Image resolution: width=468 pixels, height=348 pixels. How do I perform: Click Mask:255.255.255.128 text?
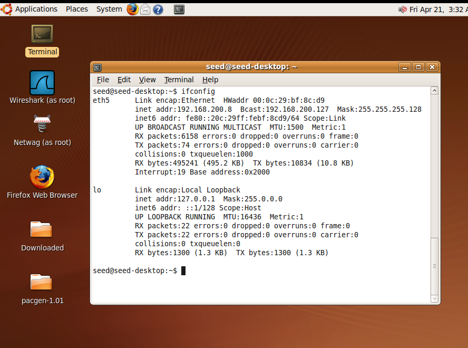pos(379,109)
